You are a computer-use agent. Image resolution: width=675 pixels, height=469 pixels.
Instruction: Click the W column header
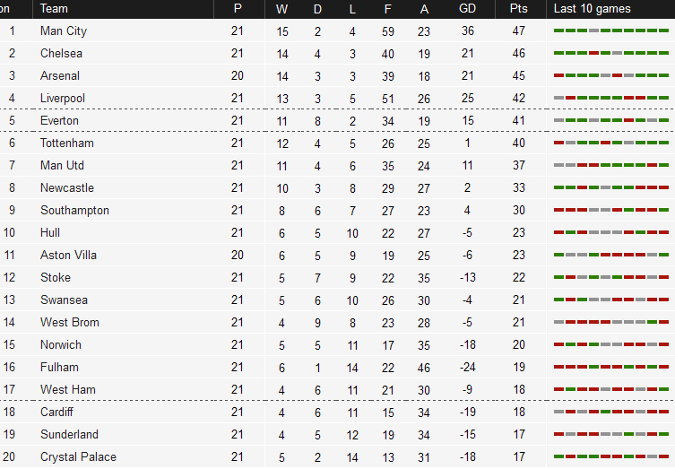[282, 9]
